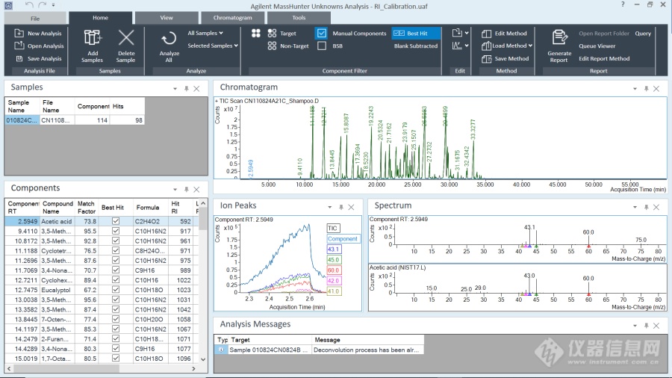Pin the Samples panel
Viewport: 672px width, 378px height.
point(187,89)
